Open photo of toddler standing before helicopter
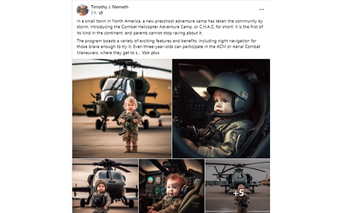Viewport: 342px width, 213px height. (x=122, y=109)
